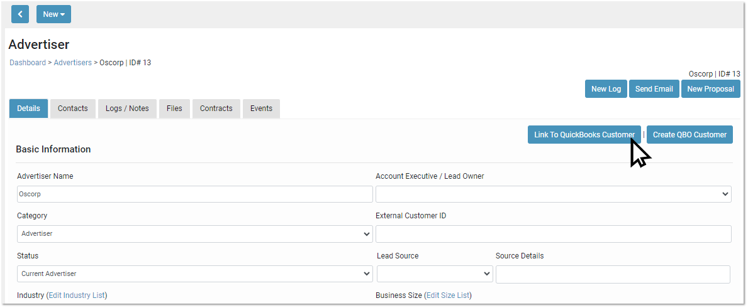Click the back arrow button
The width and height of the screenshot is (748, 308).
click(20, 14)
